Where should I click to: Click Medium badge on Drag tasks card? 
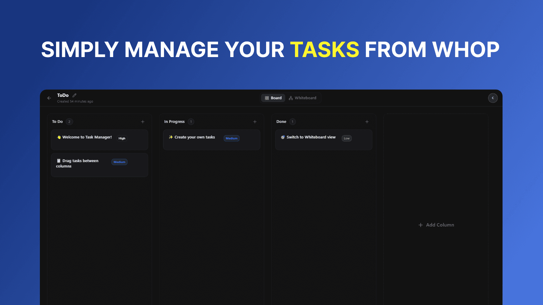tap(119, 162)
